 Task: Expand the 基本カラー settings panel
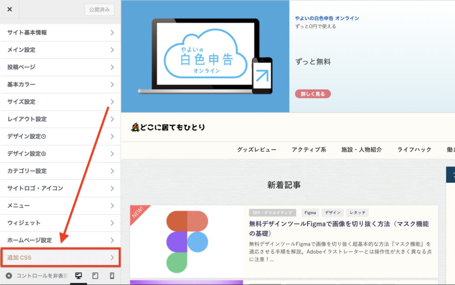tap(60, 85)
